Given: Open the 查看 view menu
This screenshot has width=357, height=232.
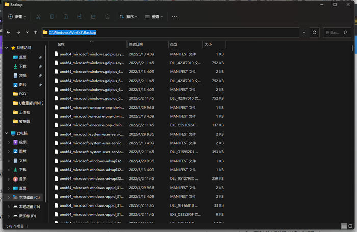Looking at the screenshot, I should [x=154, y=17].
